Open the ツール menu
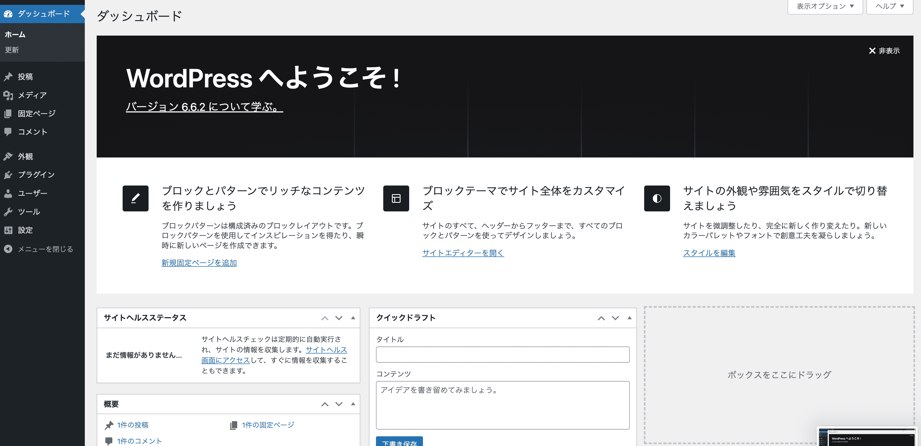The width and height of the screenshot is (921, 446). (42, 212)
